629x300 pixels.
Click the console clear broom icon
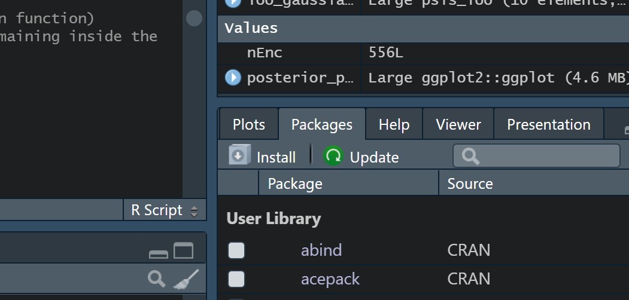click(x=186, y=278)
